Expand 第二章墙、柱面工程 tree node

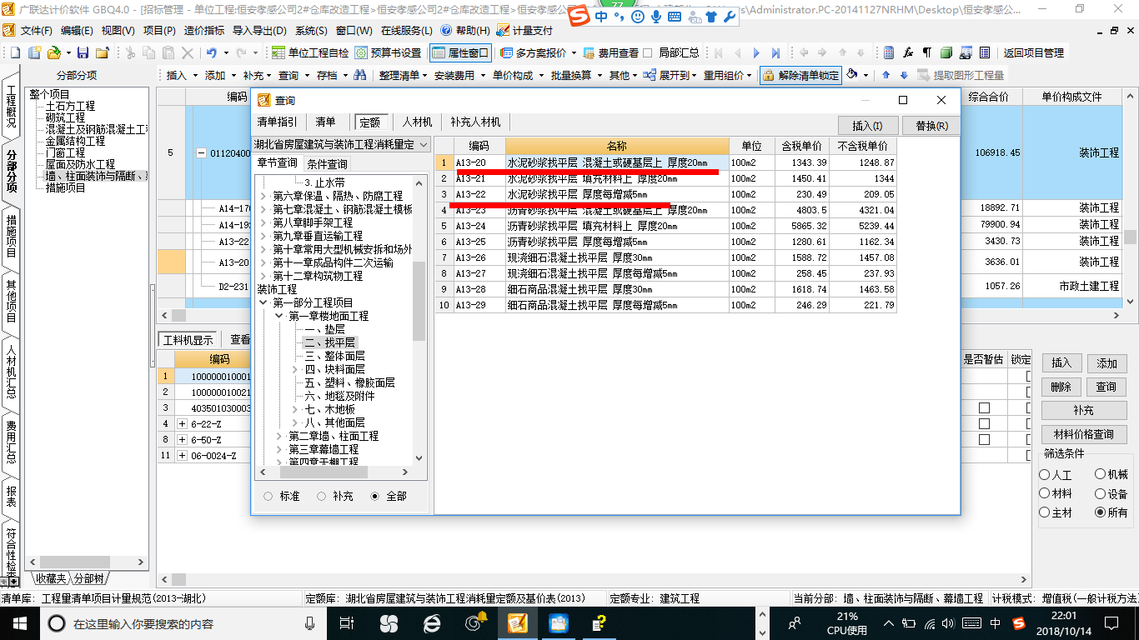coord(279,436)
